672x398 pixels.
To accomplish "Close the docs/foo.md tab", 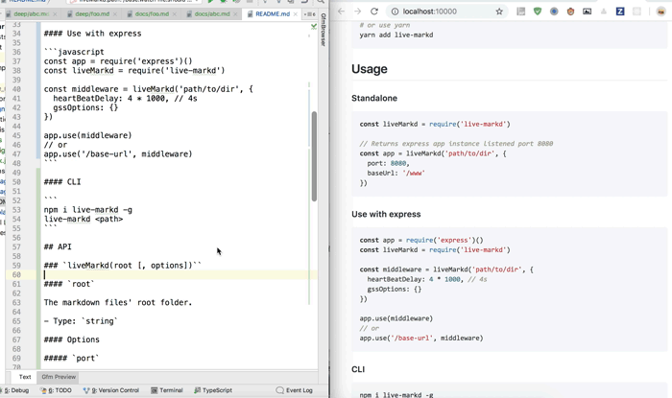I will pos(175,14).
